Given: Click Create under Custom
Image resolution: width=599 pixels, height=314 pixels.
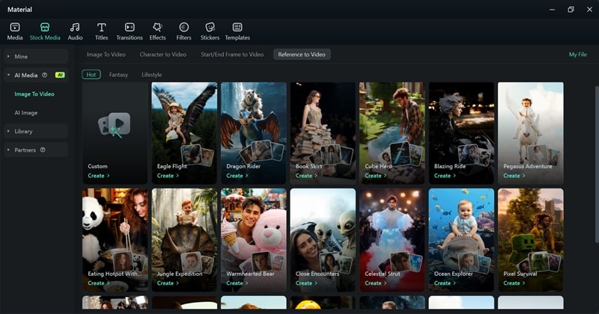Looking at the screenshot, I should [x=99, y=176].
